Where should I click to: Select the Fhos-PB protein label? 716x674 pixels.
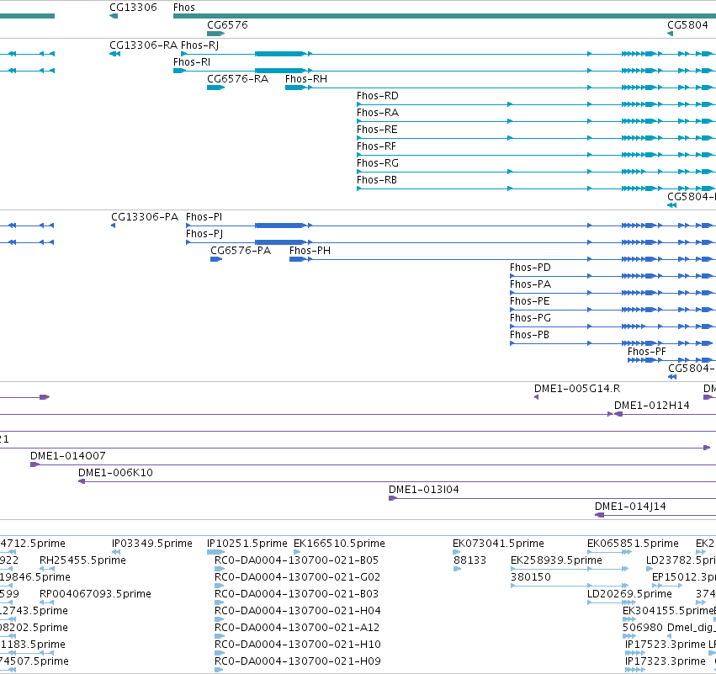tap(529, 335)
